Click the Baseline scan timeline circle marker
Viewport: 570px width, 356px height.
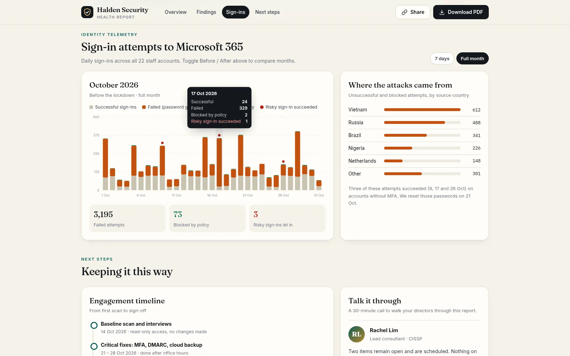[94, 325]
